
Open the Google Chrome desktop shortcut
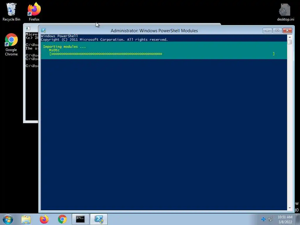tap(11, 45)
